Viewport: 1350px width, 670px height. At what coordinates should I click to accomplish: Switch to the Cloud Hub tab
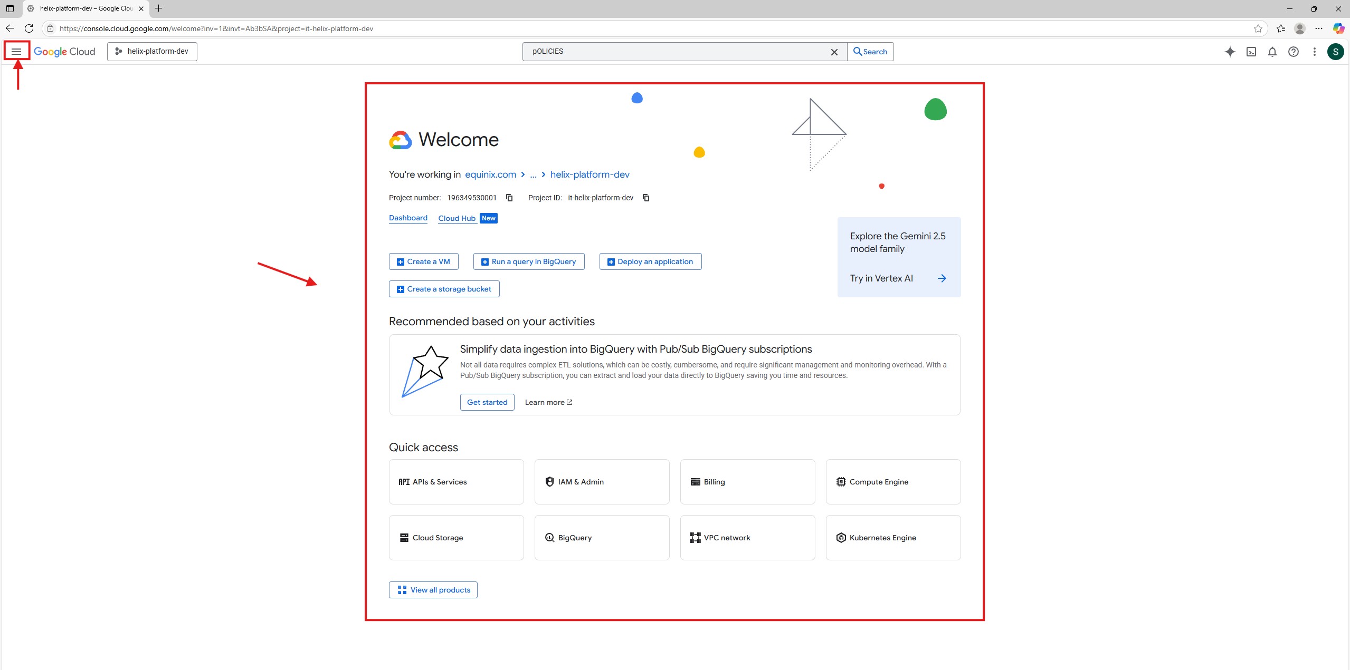457,218
